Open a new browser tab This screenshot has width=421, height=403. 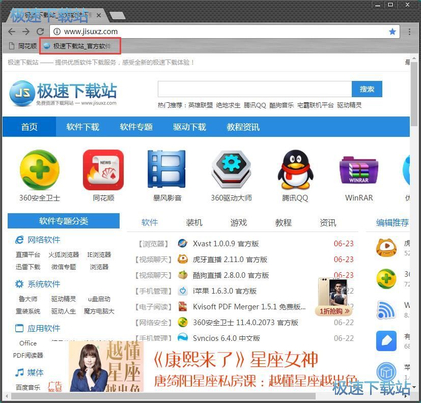coord(117,16)
